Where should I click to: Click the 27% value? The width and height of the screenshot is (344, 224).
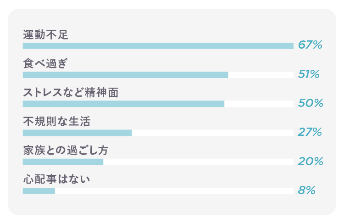310,132
